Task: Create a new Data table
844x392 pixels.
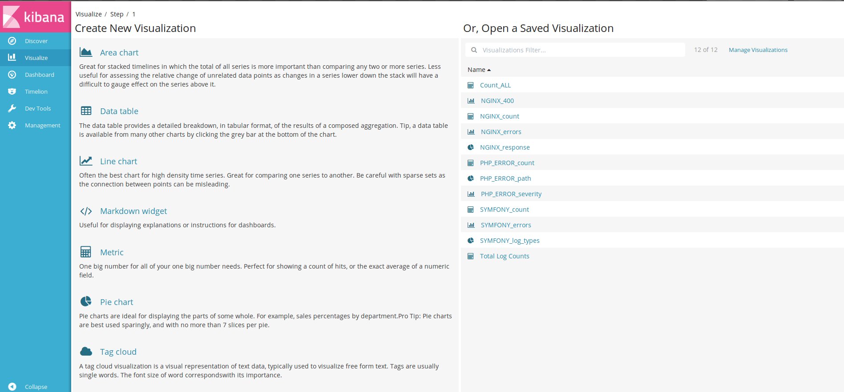Action: pos(119,111)
